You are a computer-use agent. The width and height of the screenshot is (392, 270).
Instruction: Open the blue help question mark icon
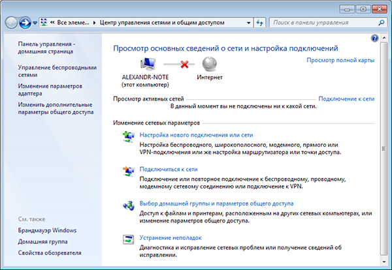(374, 38)
